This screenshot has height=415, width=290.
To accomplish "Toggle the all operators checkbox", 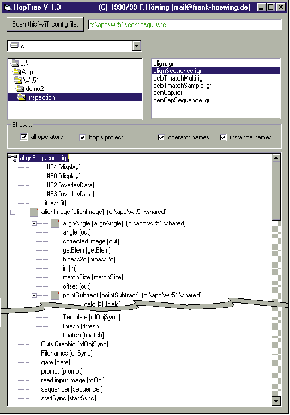I will pyautogui.click(x=24, y=137).
